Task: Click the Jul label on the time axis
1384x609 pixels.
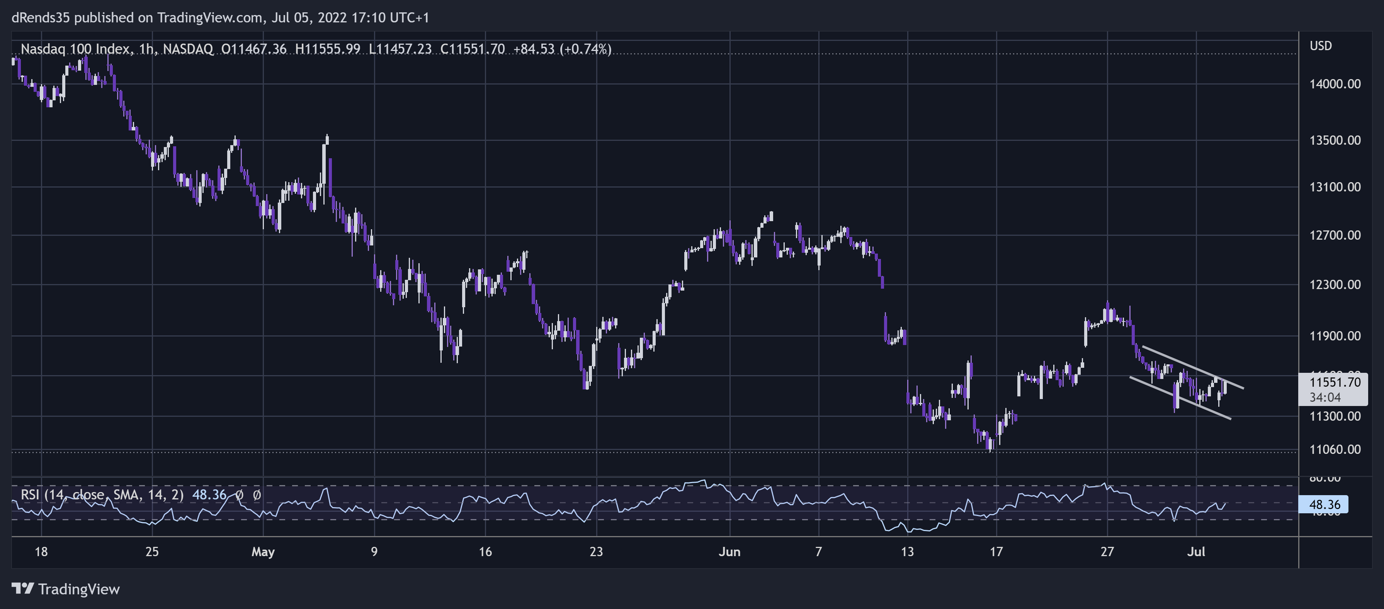Action: [x=1197, y=551]
